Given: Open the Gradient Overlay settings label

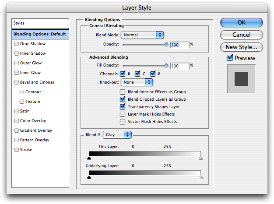Looking at the screenshot, I should point(36,130).
